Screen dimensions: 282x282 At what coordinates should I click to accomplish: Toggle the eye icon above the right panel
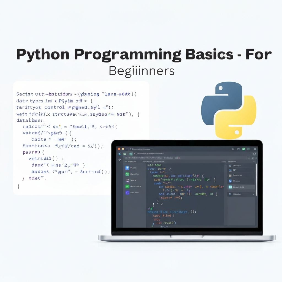pyautogui.click(x=253, y=158)
